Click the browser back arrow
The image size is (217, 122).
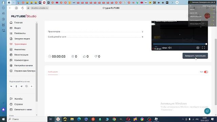[10, 8]
